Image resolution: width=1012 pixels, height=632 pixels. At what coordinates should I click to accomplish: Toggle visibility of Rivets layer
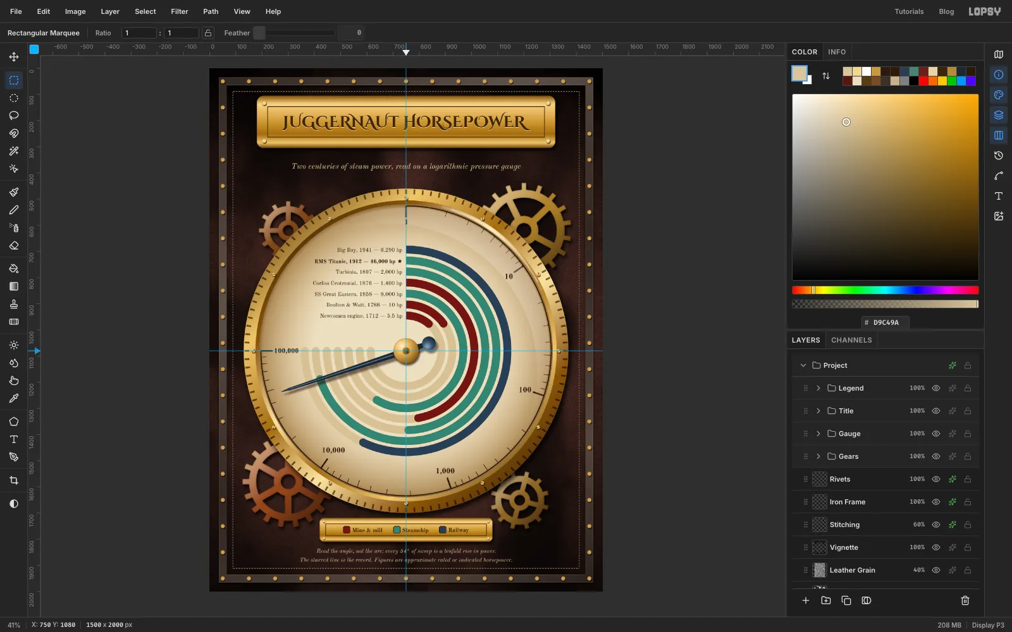[936, 479]
